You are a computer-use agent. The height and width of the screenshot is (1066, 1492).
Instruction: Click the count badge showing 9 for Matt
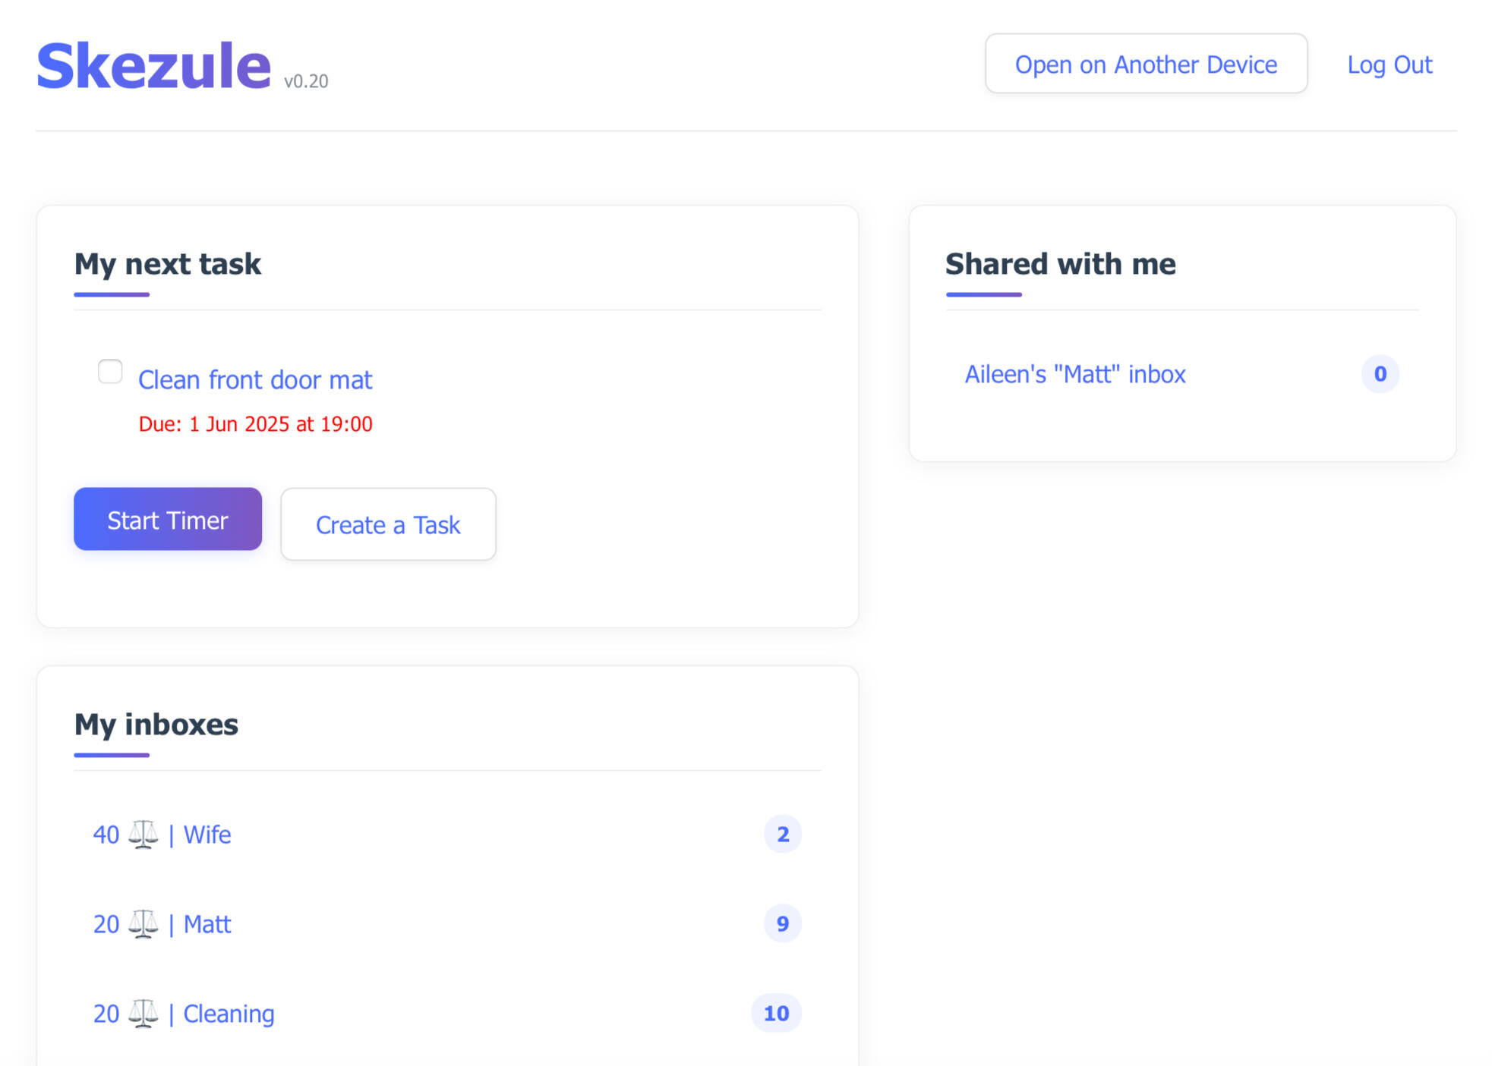click(782, 923)
